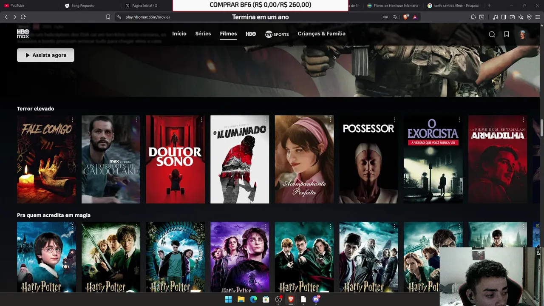The width and height of the screenshot is (544, 306).
Task: Click the Assista agora button
Action: pyautogui.click(x=45, y=55)
